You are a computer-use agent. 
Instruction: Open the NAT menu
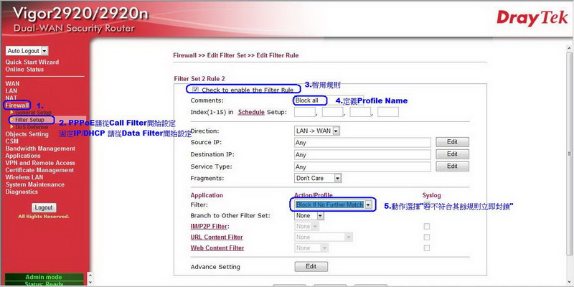11,98
